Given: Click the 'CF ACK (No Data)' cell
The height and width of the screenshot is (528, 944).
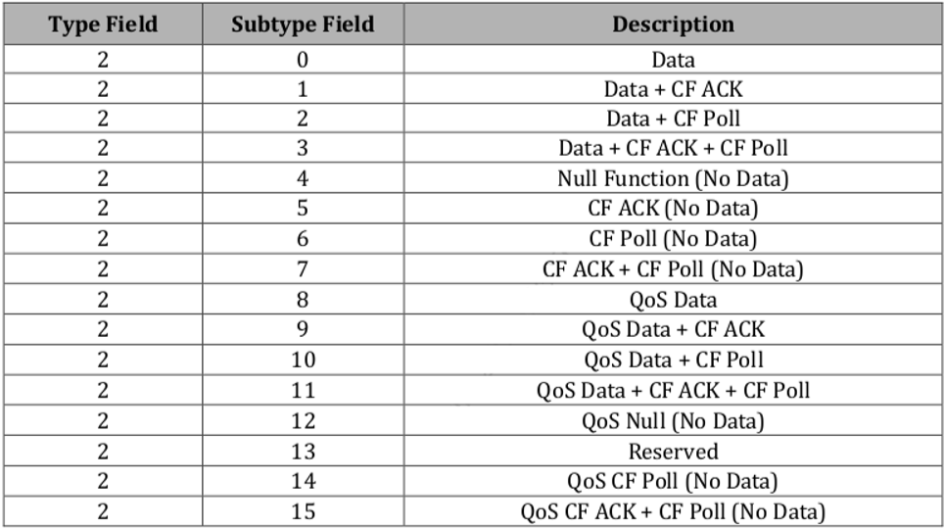Looking at the screenshot, I should click(673, 209).
